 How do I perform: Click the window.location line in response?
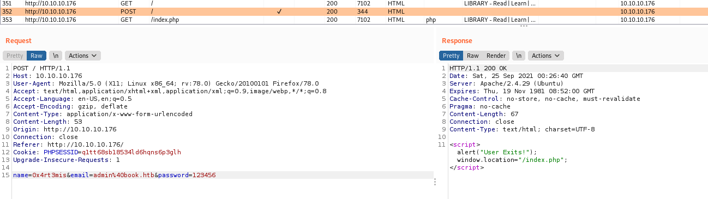coord(513,160)
